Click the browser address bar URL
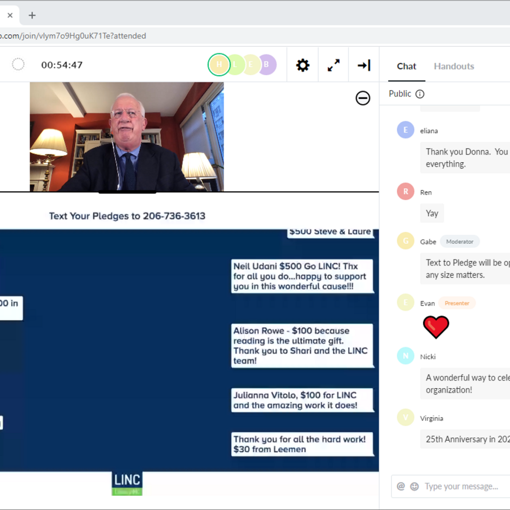Screen dimensions: 510x510 (75, 36)
